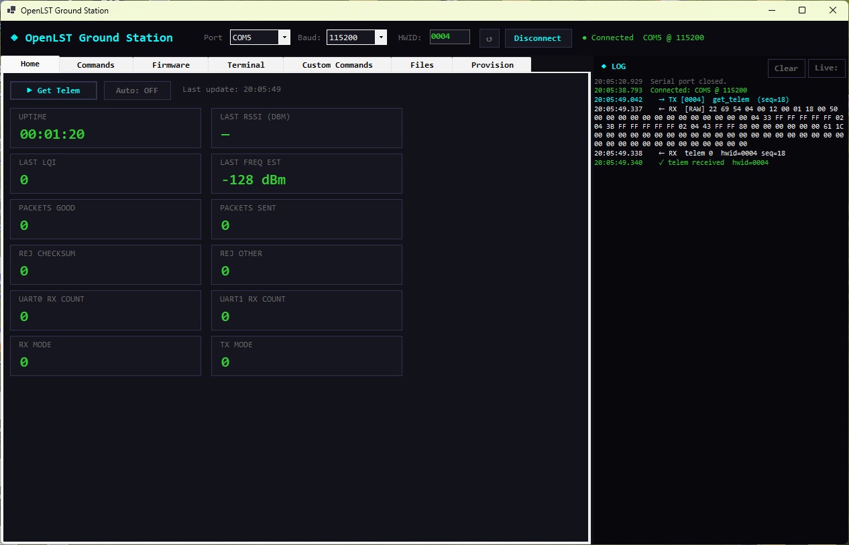The width and height of the screenshot is (849, 545).
Task: Click the play icon on Get Telem button
Action: (x=30, y=90)
